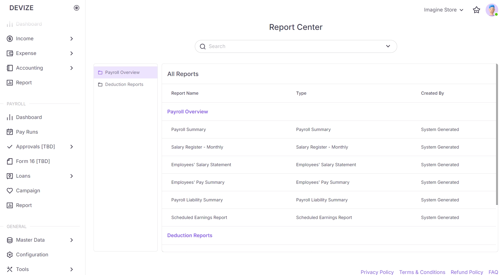Screen dimensions: 503x275
Task: Select Payroll Overview category tab
Action: click(x=126, y=73)
